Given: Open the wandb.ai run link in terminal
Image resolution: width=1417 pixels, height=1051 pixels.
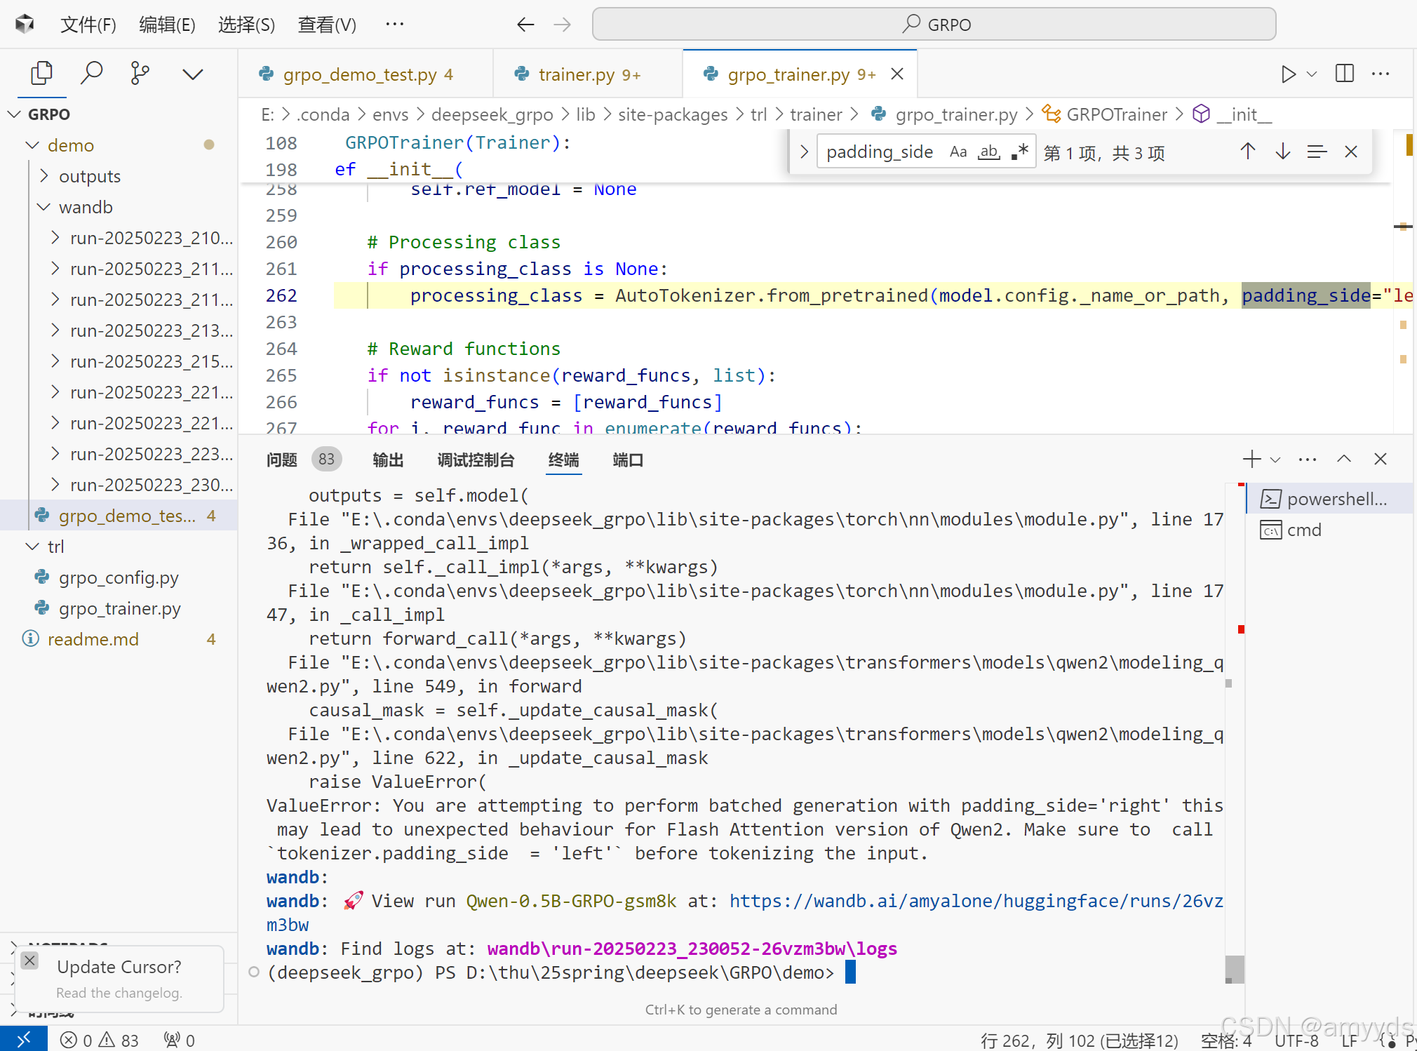Looking at the screenshot, I should point(975,902).
